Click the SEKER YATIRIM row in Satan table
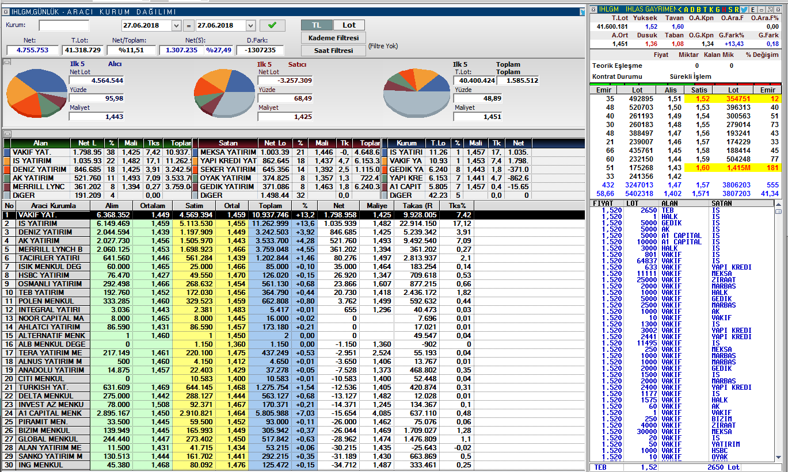Image resolution: width=788 pixels, height=472 pixels. [x=286, y=170]
